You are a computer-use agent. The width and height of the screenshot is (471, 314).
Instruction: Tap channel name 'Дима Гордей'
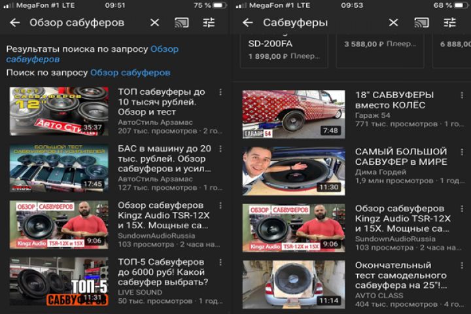pos(381,172)
